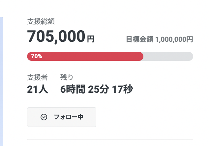Toggle the フォロー中 follow button
209x146 pixels.
point(61,117)
